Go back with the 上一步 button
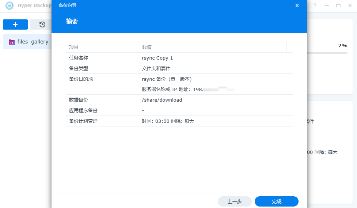Screen dimensions: 357x208 [x=235, y=201]
